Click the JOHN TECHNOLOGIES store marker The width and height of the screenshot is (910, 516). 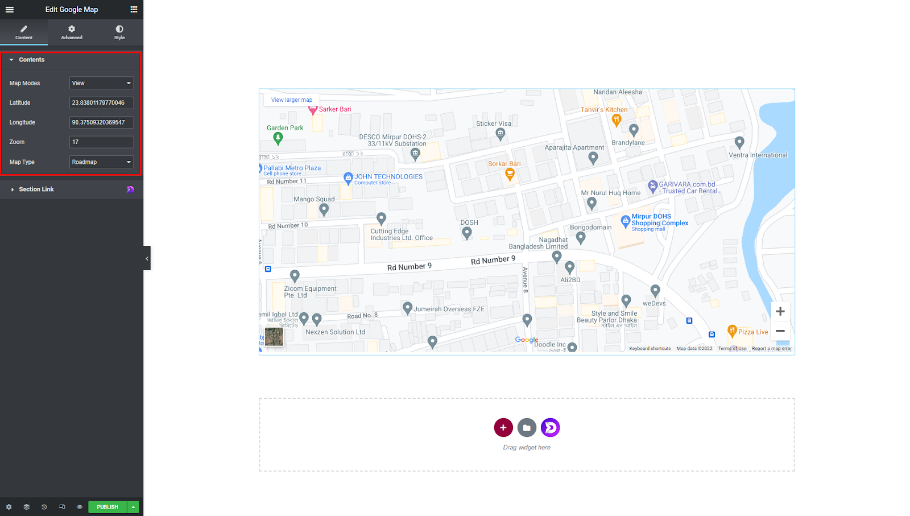pos(349,179)
